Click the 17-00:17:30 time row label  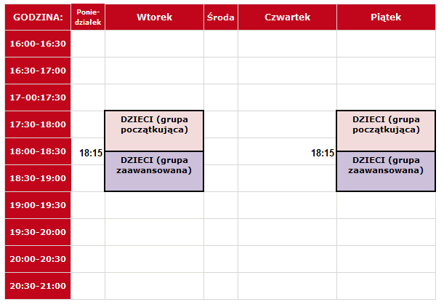click(x=38, y=97)
